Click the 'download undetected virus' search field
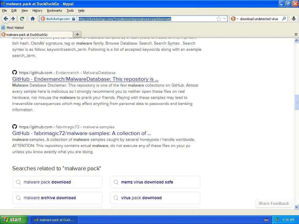Viewport: 299px width, 224px height. [259, 19]
